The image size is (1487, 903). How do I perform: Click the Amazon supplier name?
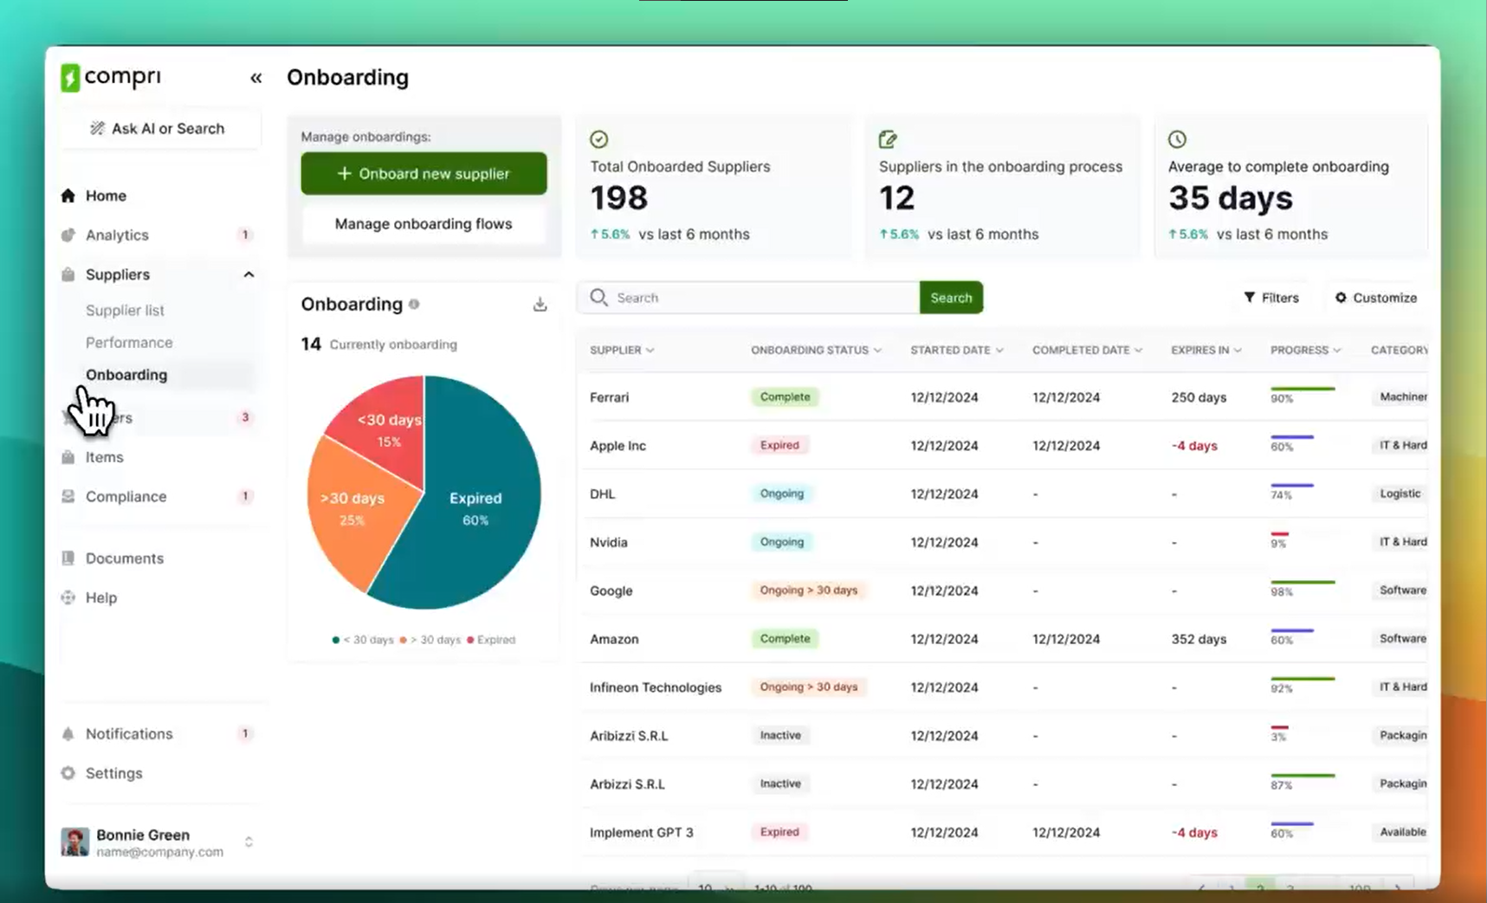614,639
